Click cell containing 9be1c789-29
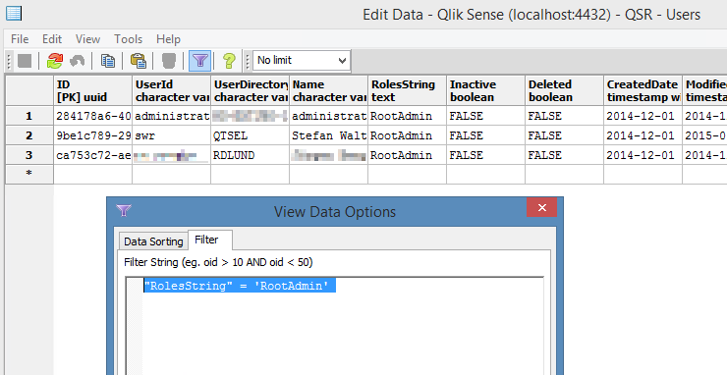 point(92,135)
